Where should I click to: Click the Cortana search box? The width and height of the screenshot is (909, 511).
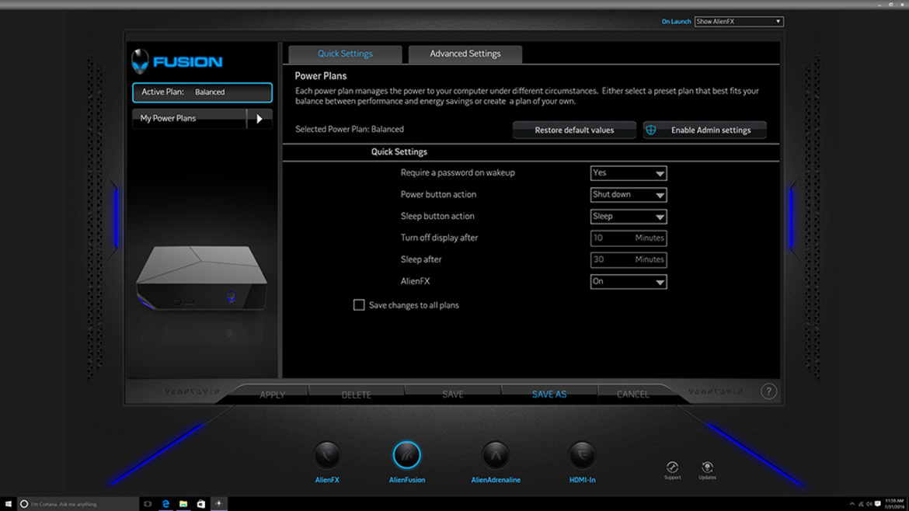coord(78,504)
